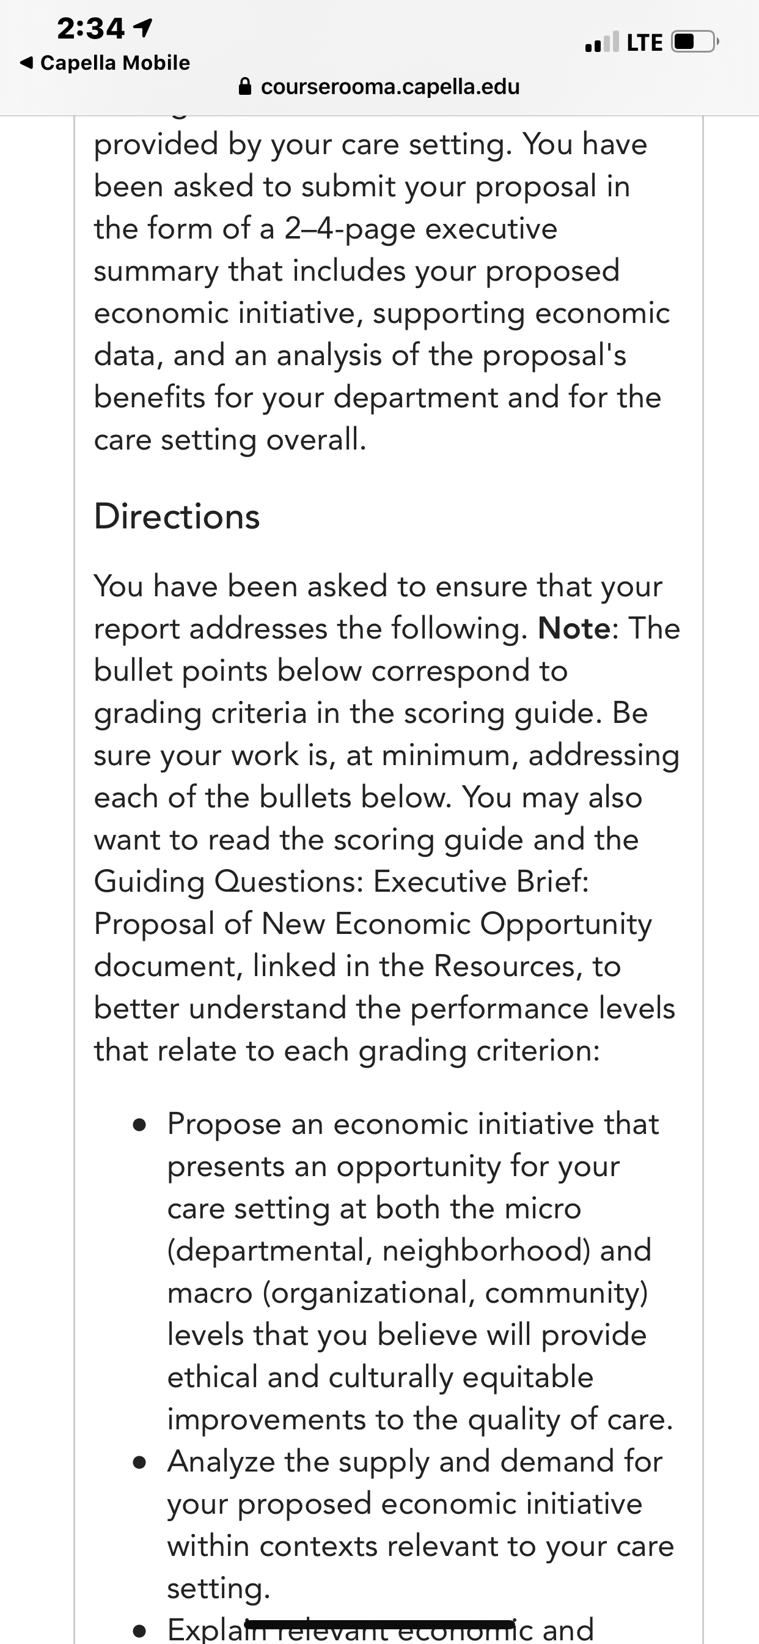This screenshot has height=1644, width=759.
Task: Tap the lock icon in address bar
Action: tap(245, 86)
